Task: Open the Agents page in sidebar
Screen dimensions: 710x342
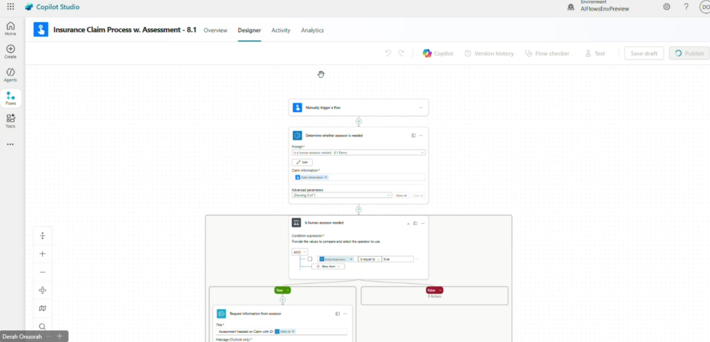Action: (10, 75)
